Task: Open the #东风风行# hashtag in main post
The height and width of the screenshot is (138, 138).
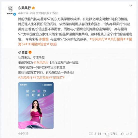Action: (x=98, y=39)
